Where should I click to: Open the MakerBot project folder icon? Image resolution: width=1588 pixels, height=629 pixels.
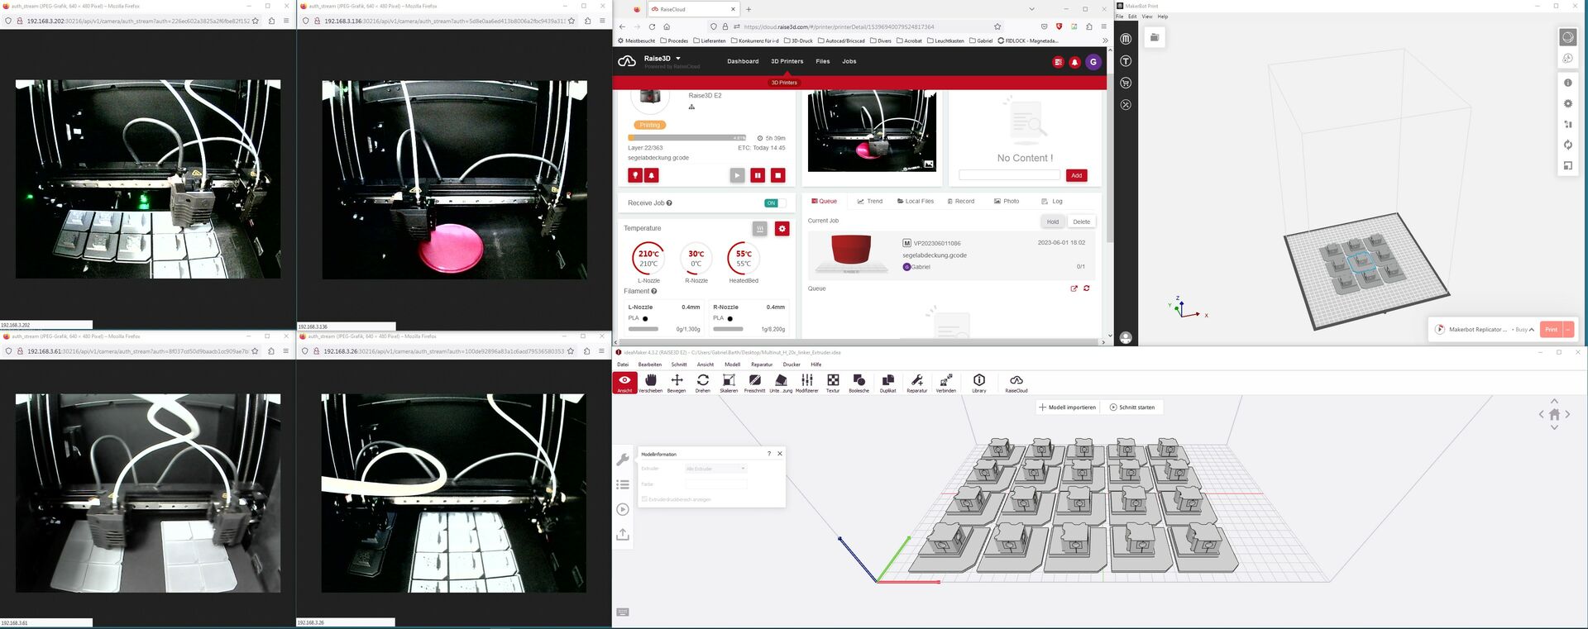[x=1155, y=37]
